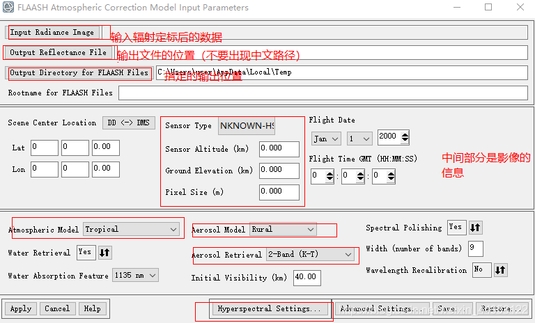Click the Flight Date year stepper arrows
This screenshot has height=323, width=535.
pyautogui.click(x=405, y=137)
